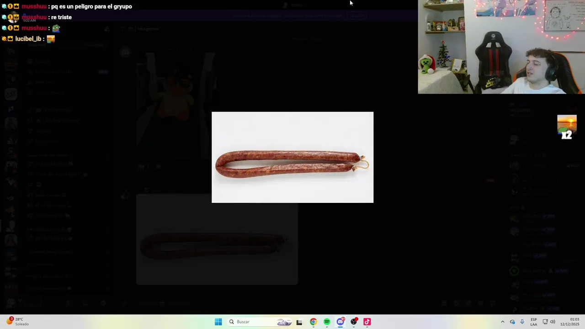Open the volume speaker tray icon
This screenshot has height=329, width=585.
[553, 322]
